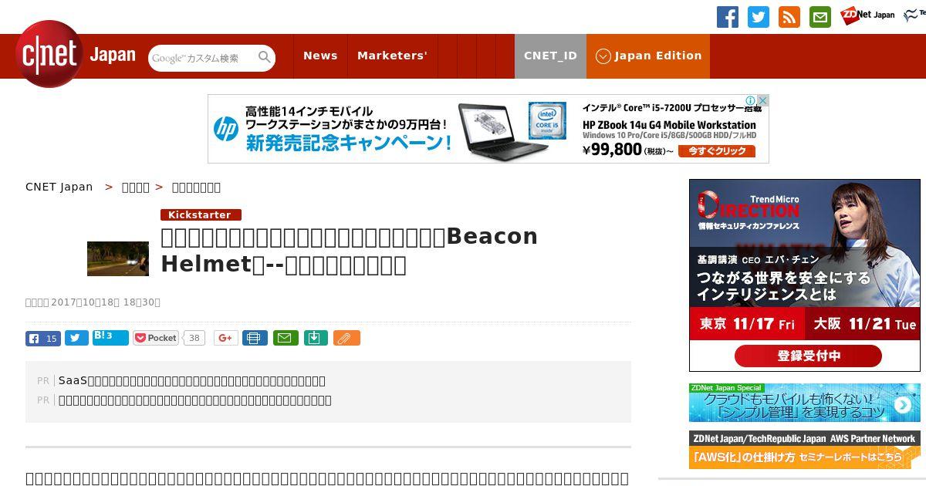Click the search magnifier icon
The width and height of the screenshot is (926, 486).
pos(265,57)
